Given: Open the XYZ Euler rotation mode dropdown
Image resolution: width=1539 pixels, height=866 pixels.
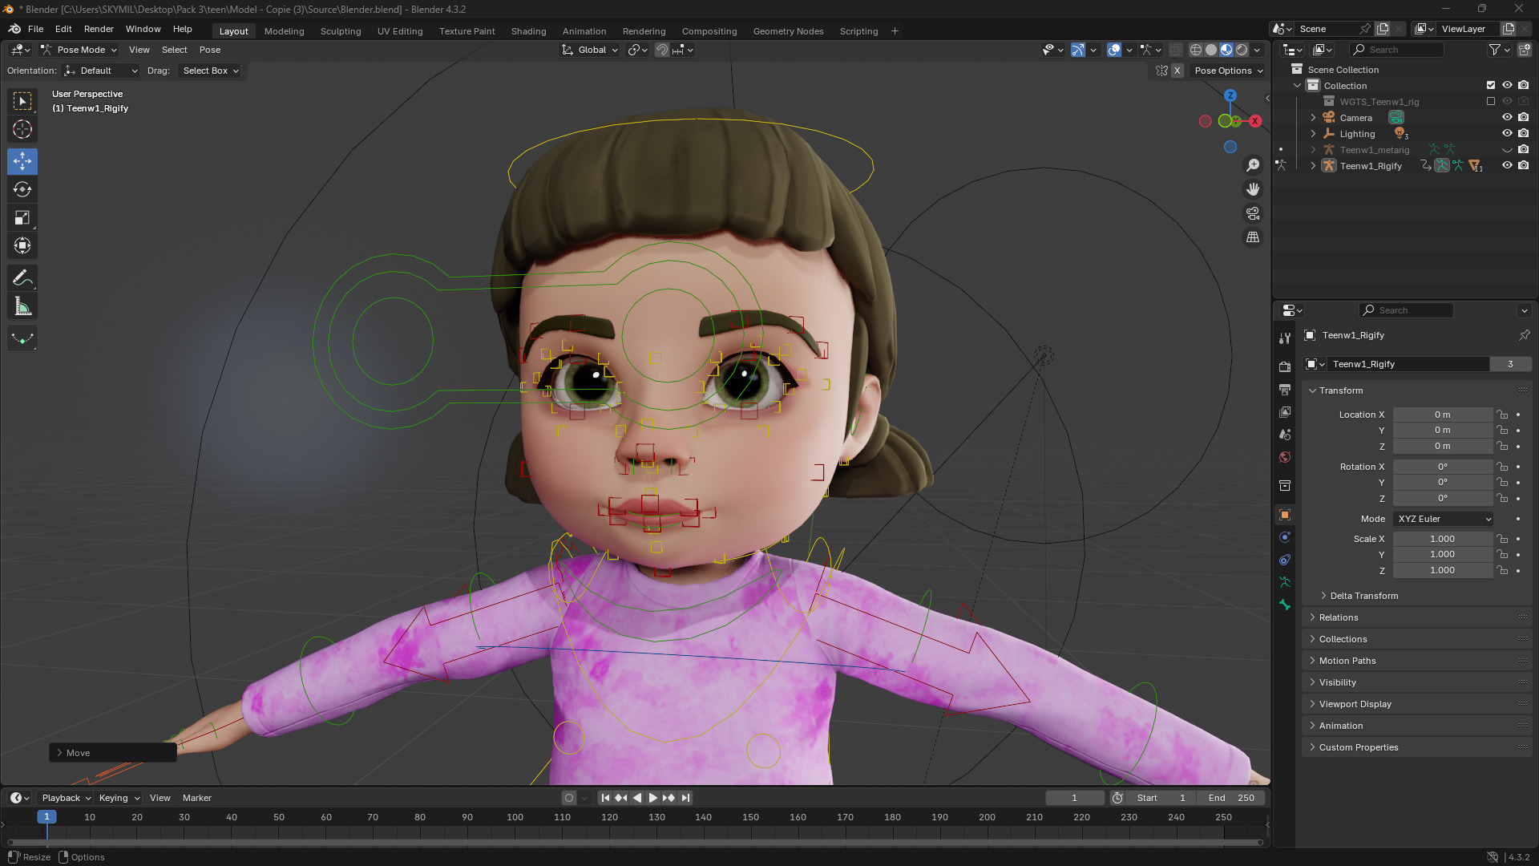Looking at the screenshot, I should pos(1444,519).
